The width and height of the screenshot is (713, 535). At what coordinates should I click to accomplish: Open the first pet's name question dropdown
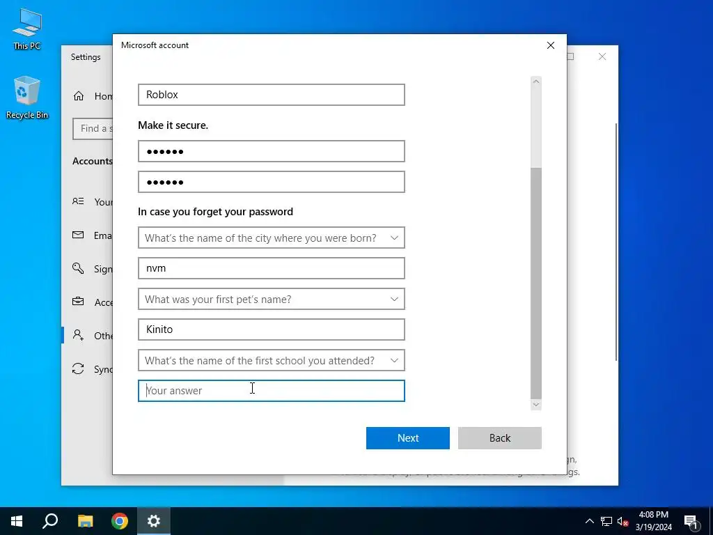tap(272, 300)
